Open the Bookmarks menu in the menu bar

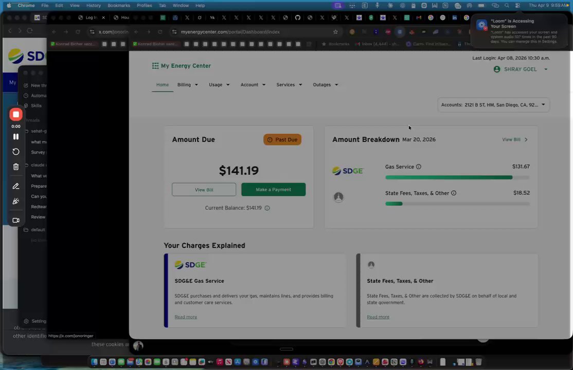pyautogui.click(x=119, y=6)
